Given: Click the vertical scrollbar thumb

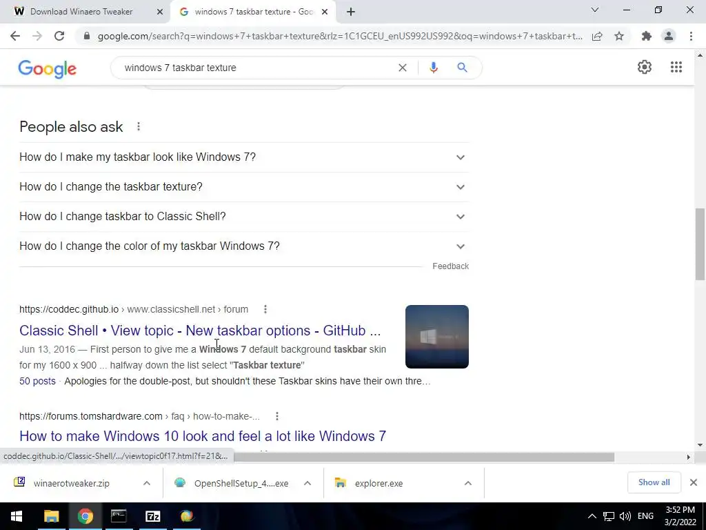Looking at the screenshot, I should tap(700, 244).
